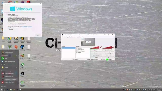Select the highlighted Scene in Scenes list
The image size is (162, 91).
pyautogui.click(x=69, y=48)
